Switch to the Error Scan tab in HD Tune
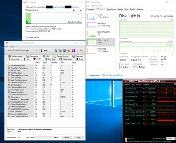176x143 pixels. 50,59
